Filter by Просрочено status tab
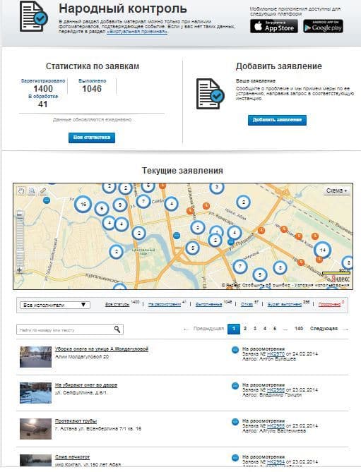This screenshot has width=361, height=472. [x=329, y=304]
